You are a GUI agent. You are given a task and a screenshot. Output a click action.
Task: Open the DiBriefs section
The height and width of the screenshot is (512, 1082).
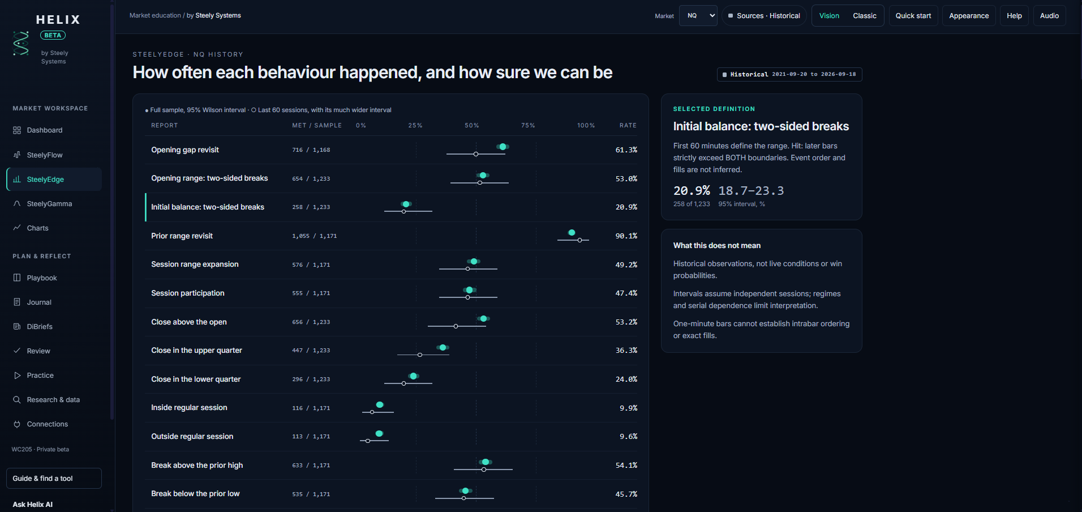click(x=54, y=326)
